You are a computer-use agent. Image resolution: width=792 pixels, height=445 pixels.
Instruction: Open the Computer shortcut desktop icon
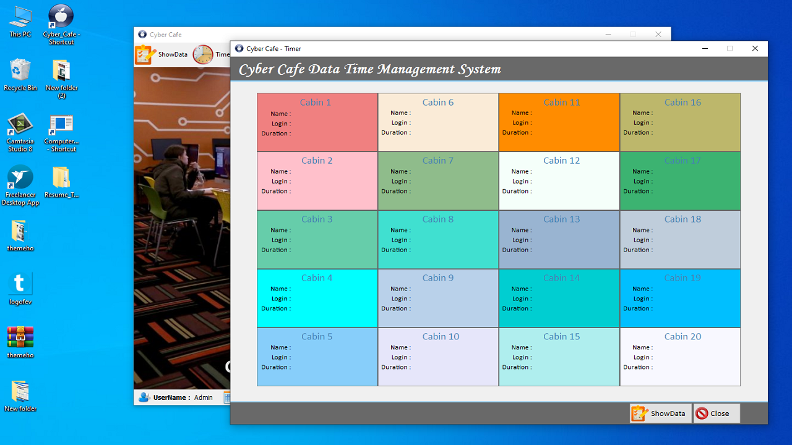pyautogui.click(x=61, y=133)
